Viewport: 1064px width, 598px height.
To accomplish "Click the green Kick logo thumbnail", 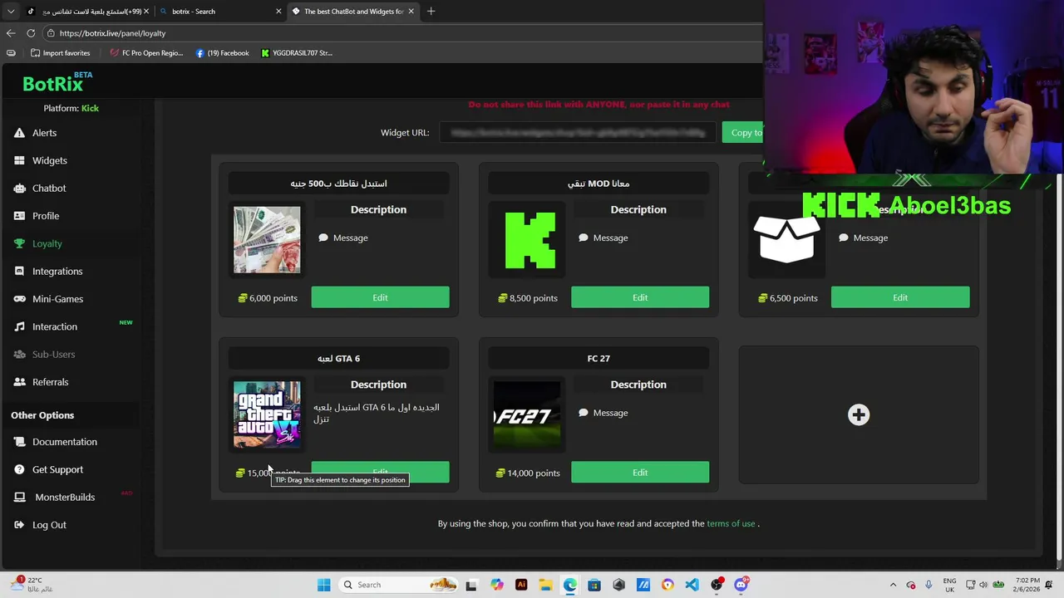I will tap(530, 241).
